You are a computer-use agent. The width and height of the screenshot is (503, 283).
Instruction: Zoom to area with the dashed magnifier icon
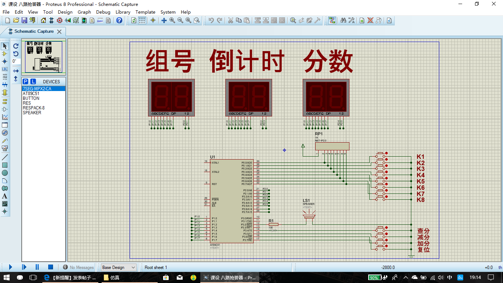(x=197, y=20)
